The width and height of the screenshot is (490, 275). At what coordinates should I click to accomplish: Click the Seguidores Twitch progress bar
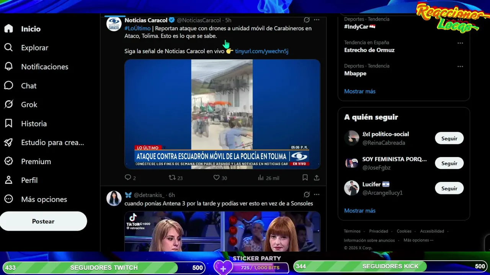[x=104, y=267]
